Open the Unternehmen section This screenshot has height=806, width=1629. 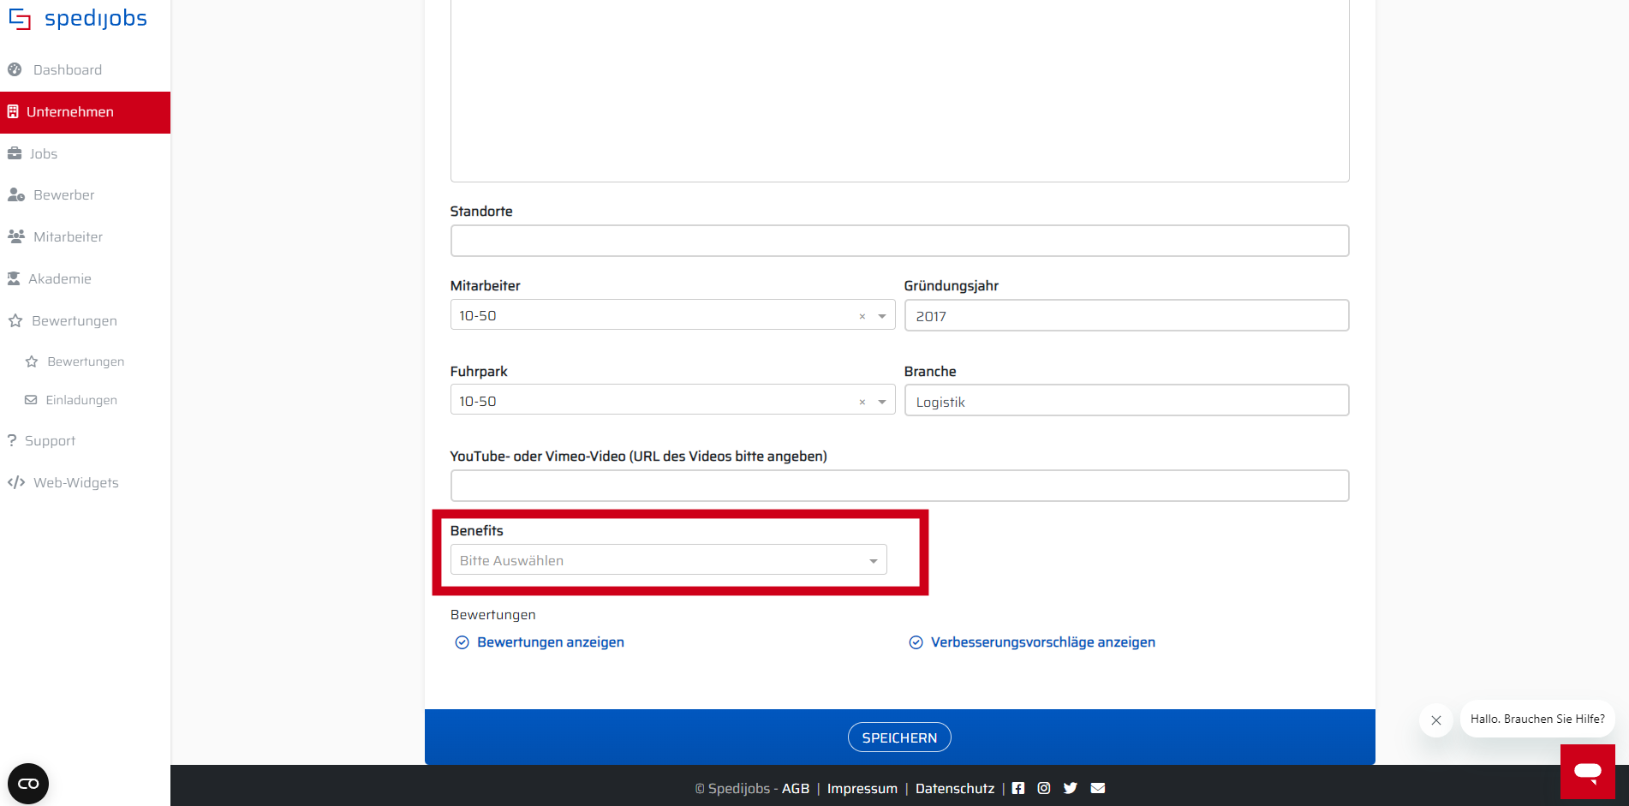coord(85,112)
